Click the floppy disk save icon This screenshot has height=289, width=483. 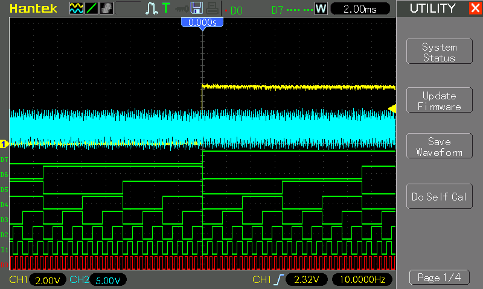click(197, 8)
